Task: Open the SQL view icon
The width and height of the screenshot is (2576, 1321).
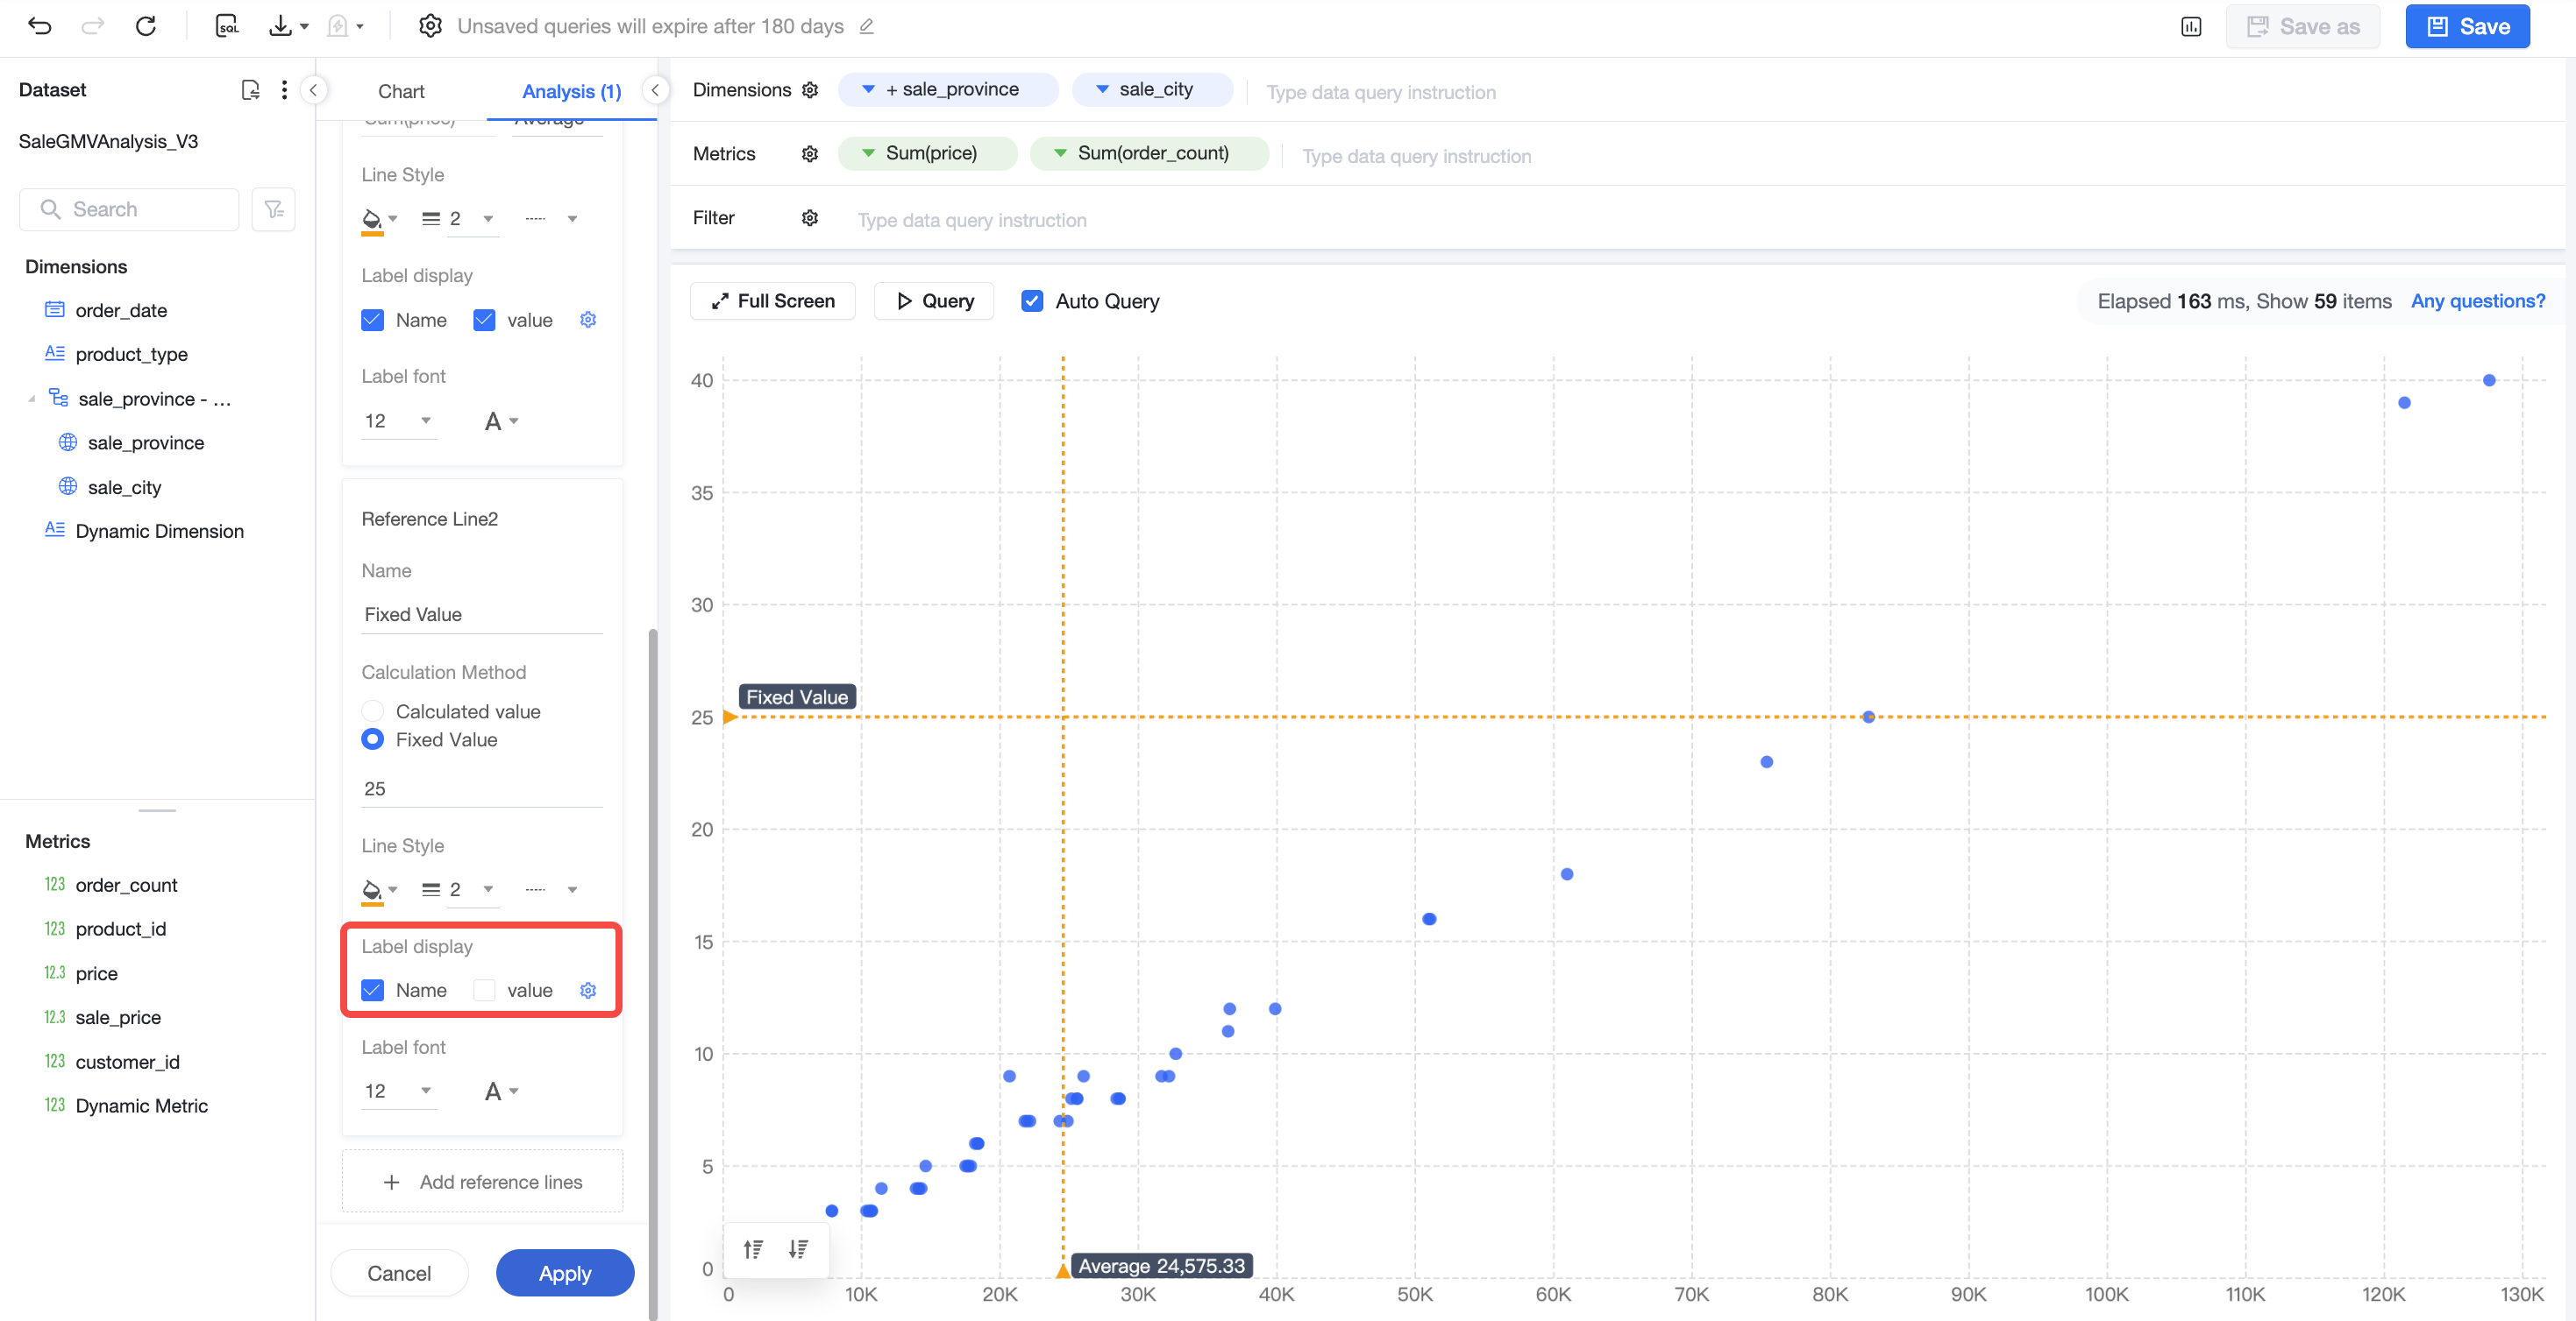Action: point(227,26)
